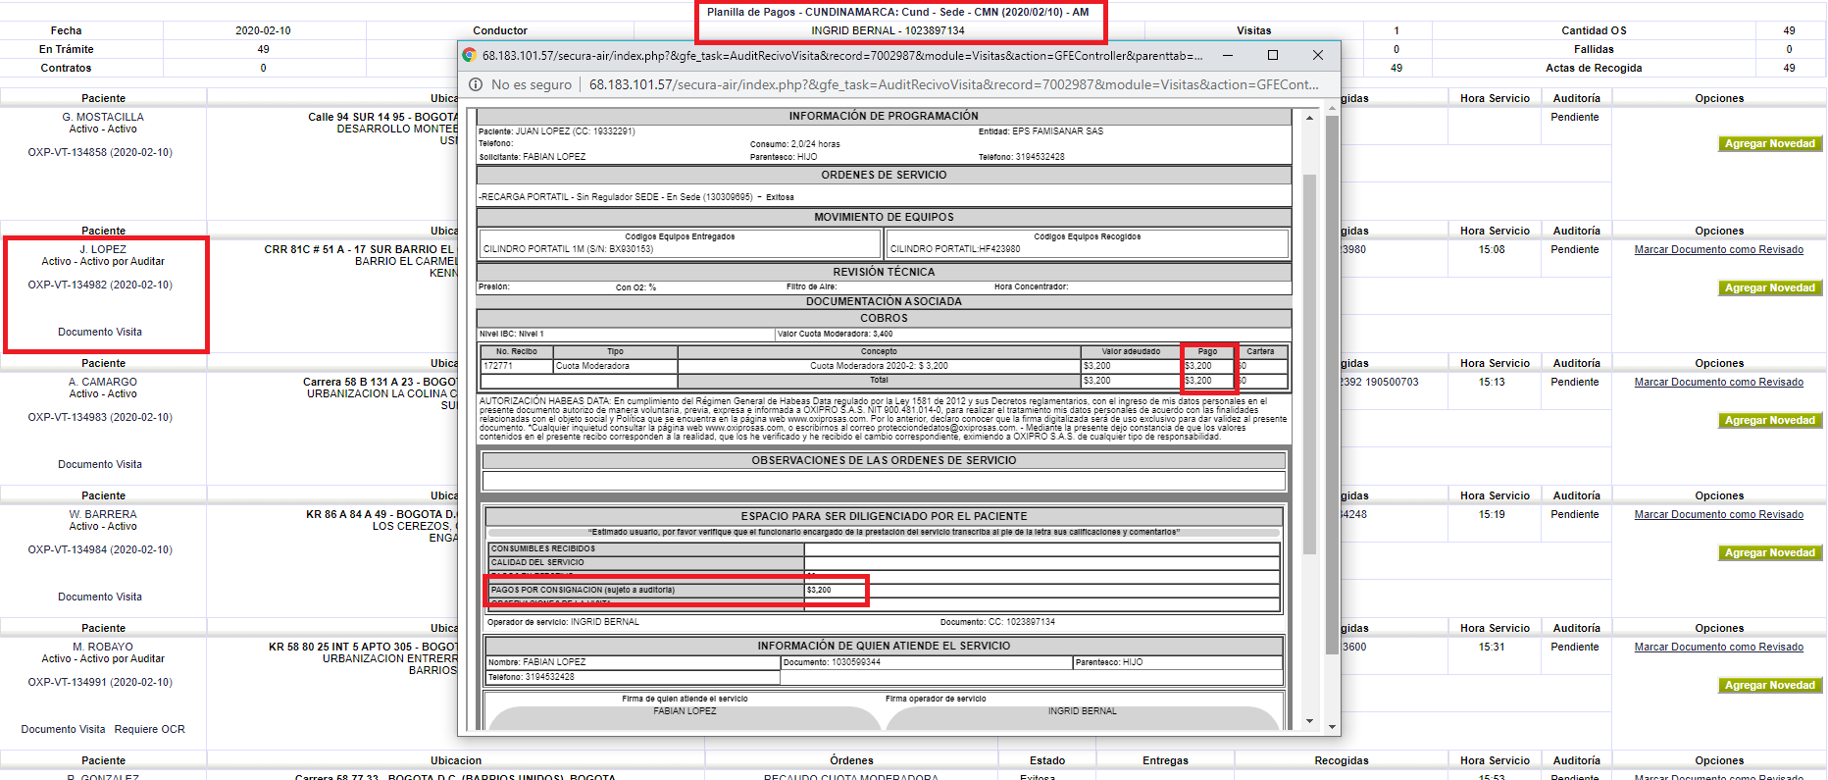Select patient name M. ROBAYO
The height and width of the screenshot is (780, 1828).
pos(103,648)
